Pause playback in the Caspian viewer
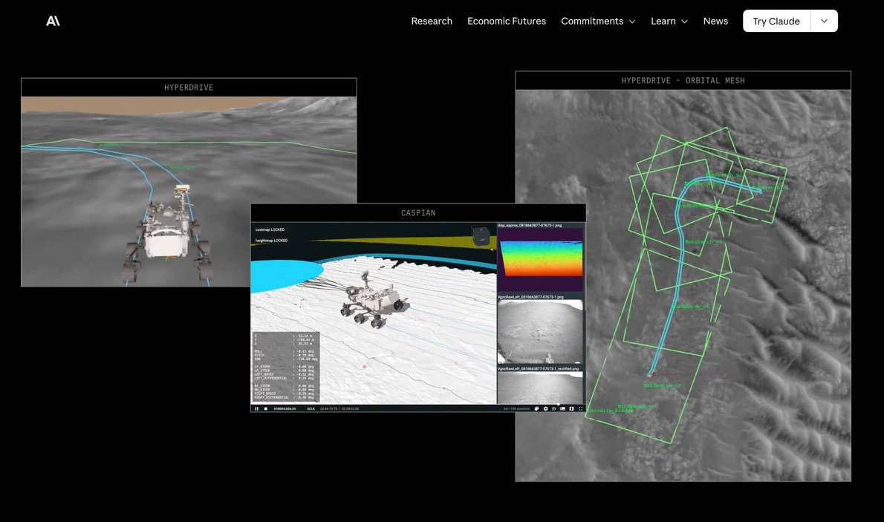This screenshot has height=522, width=884. pyautogui.click(x=257, y=408)
